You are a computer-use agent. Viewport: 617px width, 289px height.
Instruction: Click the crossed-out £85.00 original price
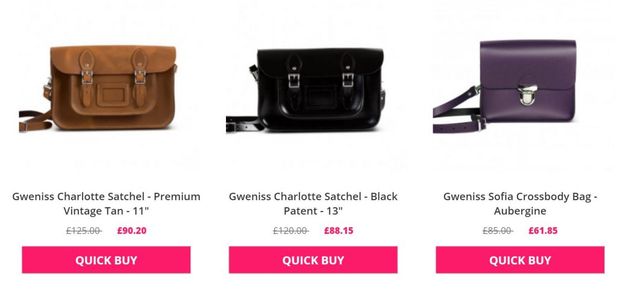point(498,230)
